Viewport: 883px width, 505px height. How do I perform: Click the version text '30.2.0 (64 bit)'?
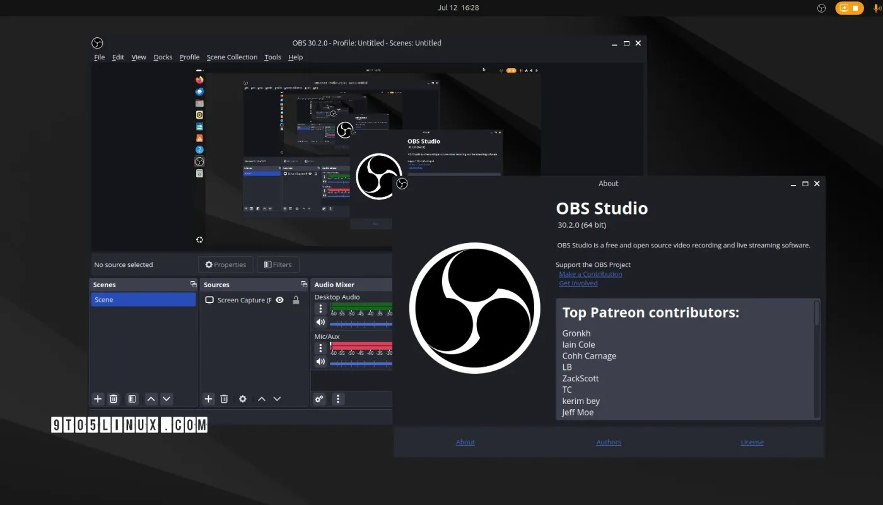[x=582, y=225]
